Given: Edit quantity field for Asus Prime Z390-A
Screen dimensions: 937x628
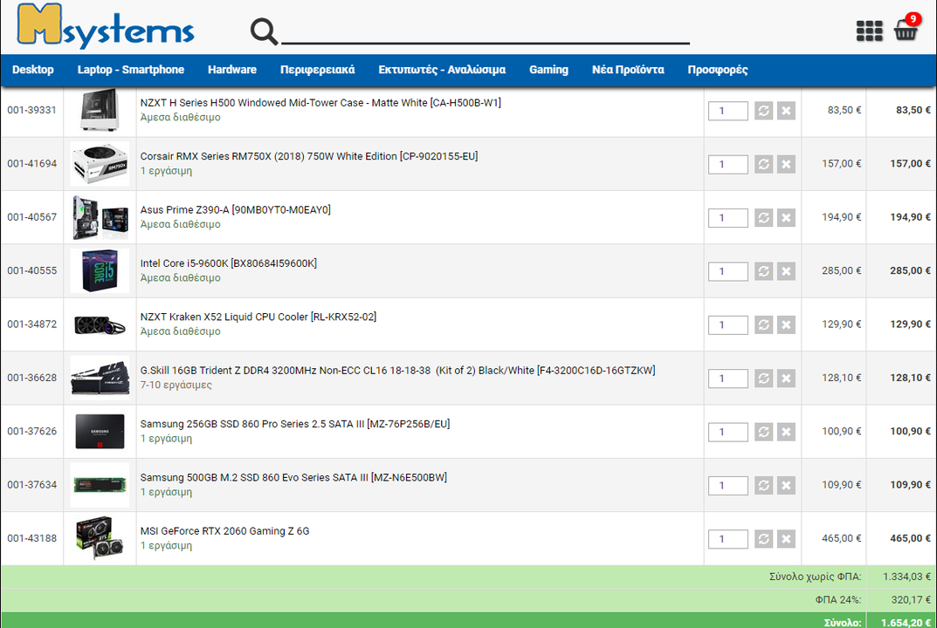Looking at the screenshot, I should (x=727, y=218).
